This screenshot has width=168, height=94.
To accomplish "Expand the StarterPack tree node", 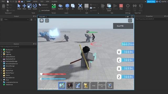I will (1, 71).
